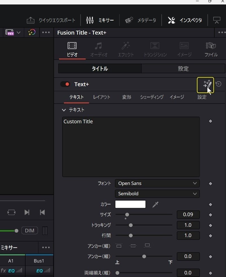Select the Shading (シェーディング) sub-tab
The height and width of the screenshot is (277, 226).
coord(152,97)
